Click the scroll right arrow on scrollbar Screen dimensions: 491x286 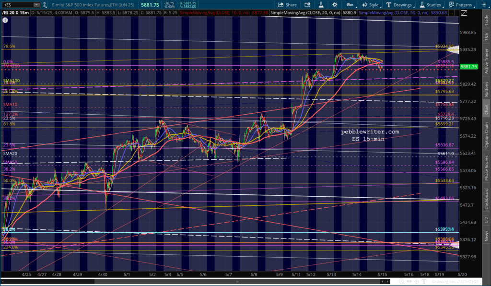(387, 281)
